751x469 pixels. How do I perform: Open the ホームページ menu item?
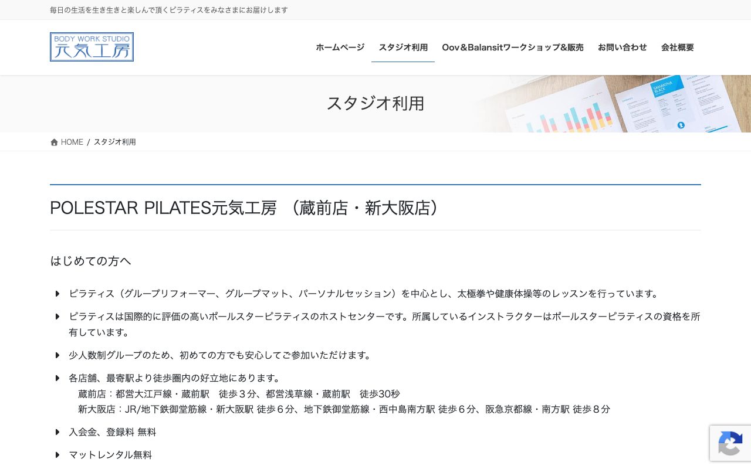[340, 47]
